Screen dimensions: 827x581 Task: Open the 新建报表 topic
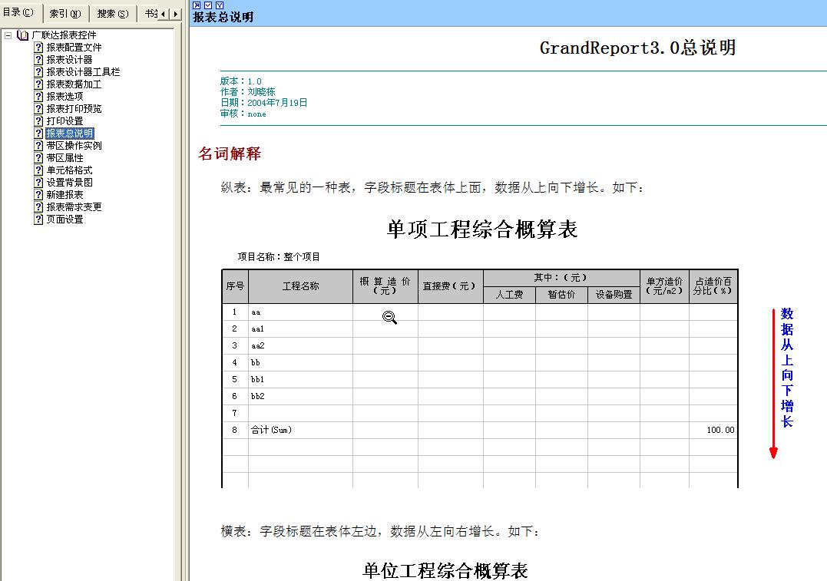[65, 194]
